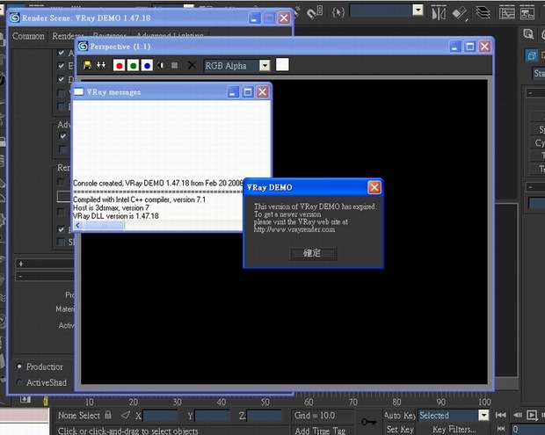Image resolution: width=545 pixels, height=435 pixels.
Task: Click VRay messages scrollbar left arrow
Action: click(x=78, y=226)
